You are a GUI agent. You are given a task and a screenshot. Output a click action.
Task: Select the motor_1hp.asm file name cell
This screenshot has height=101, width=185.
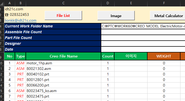(x=64, y=63)
